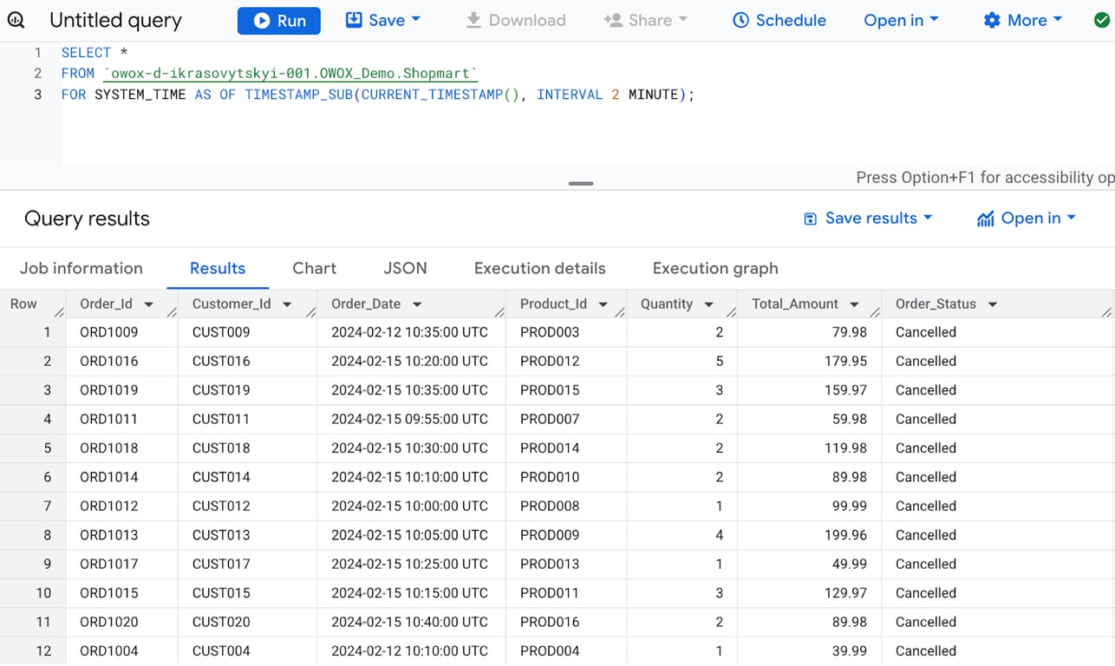Open the Save dropdown menu
The width and height of the screenshot is (1115, 666).
coord(382,20)
